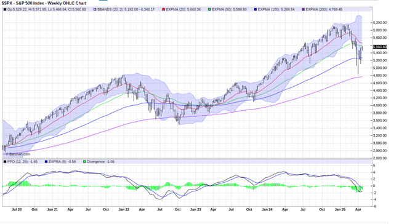The height and width of the screenshot is (224, 394).
Task: Click the 4,400.00 price axis label
Action: 379,90
